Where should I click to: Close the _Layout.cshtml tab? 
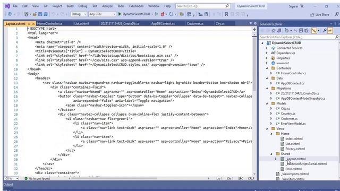(33, 24)
